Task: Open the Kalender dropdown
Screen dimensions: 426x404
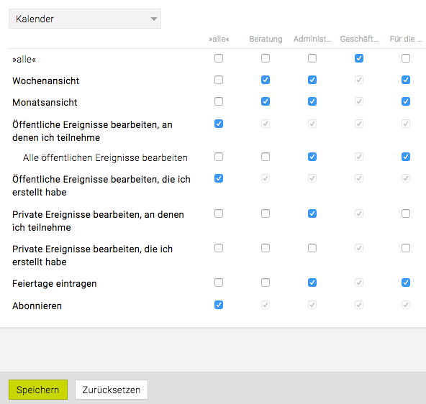Action: [85, 19]
